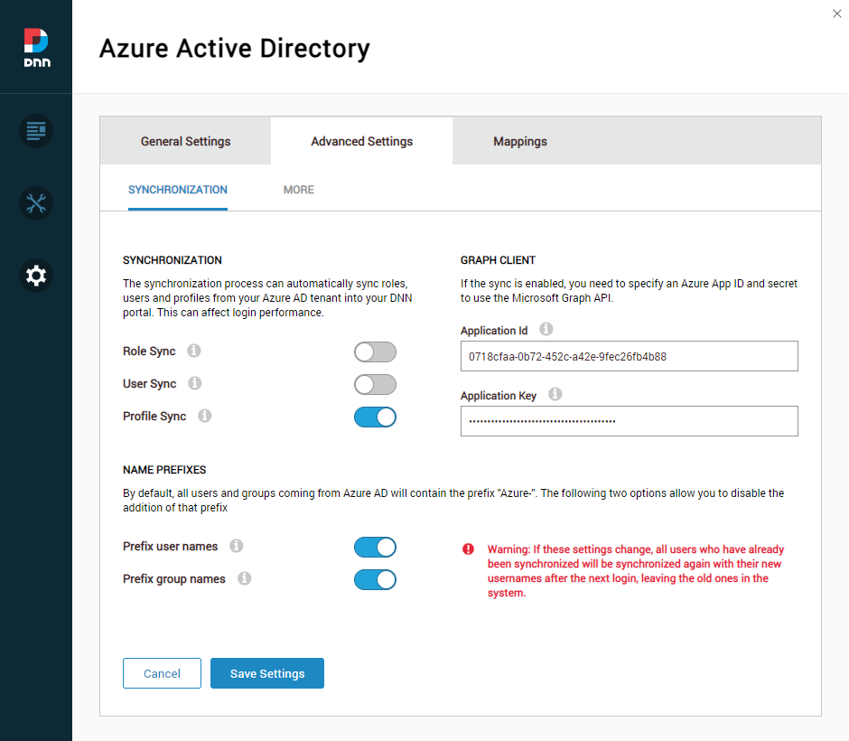The image size is (849, 741).
Task: Click the Azure Active Directory heading
Action: coord(235,49)
